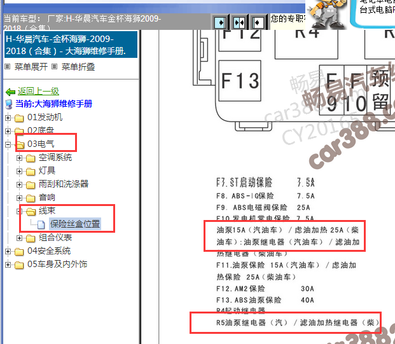Click the mechanic cartoon mascot image
Viewport: 395px width, 344px height.
[326, 14]
